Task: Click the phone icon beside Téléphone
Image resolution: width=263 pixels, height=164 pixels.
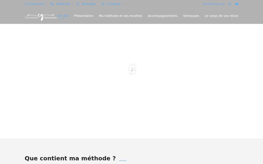Action: pyautogui.click(x=52, y=4)
